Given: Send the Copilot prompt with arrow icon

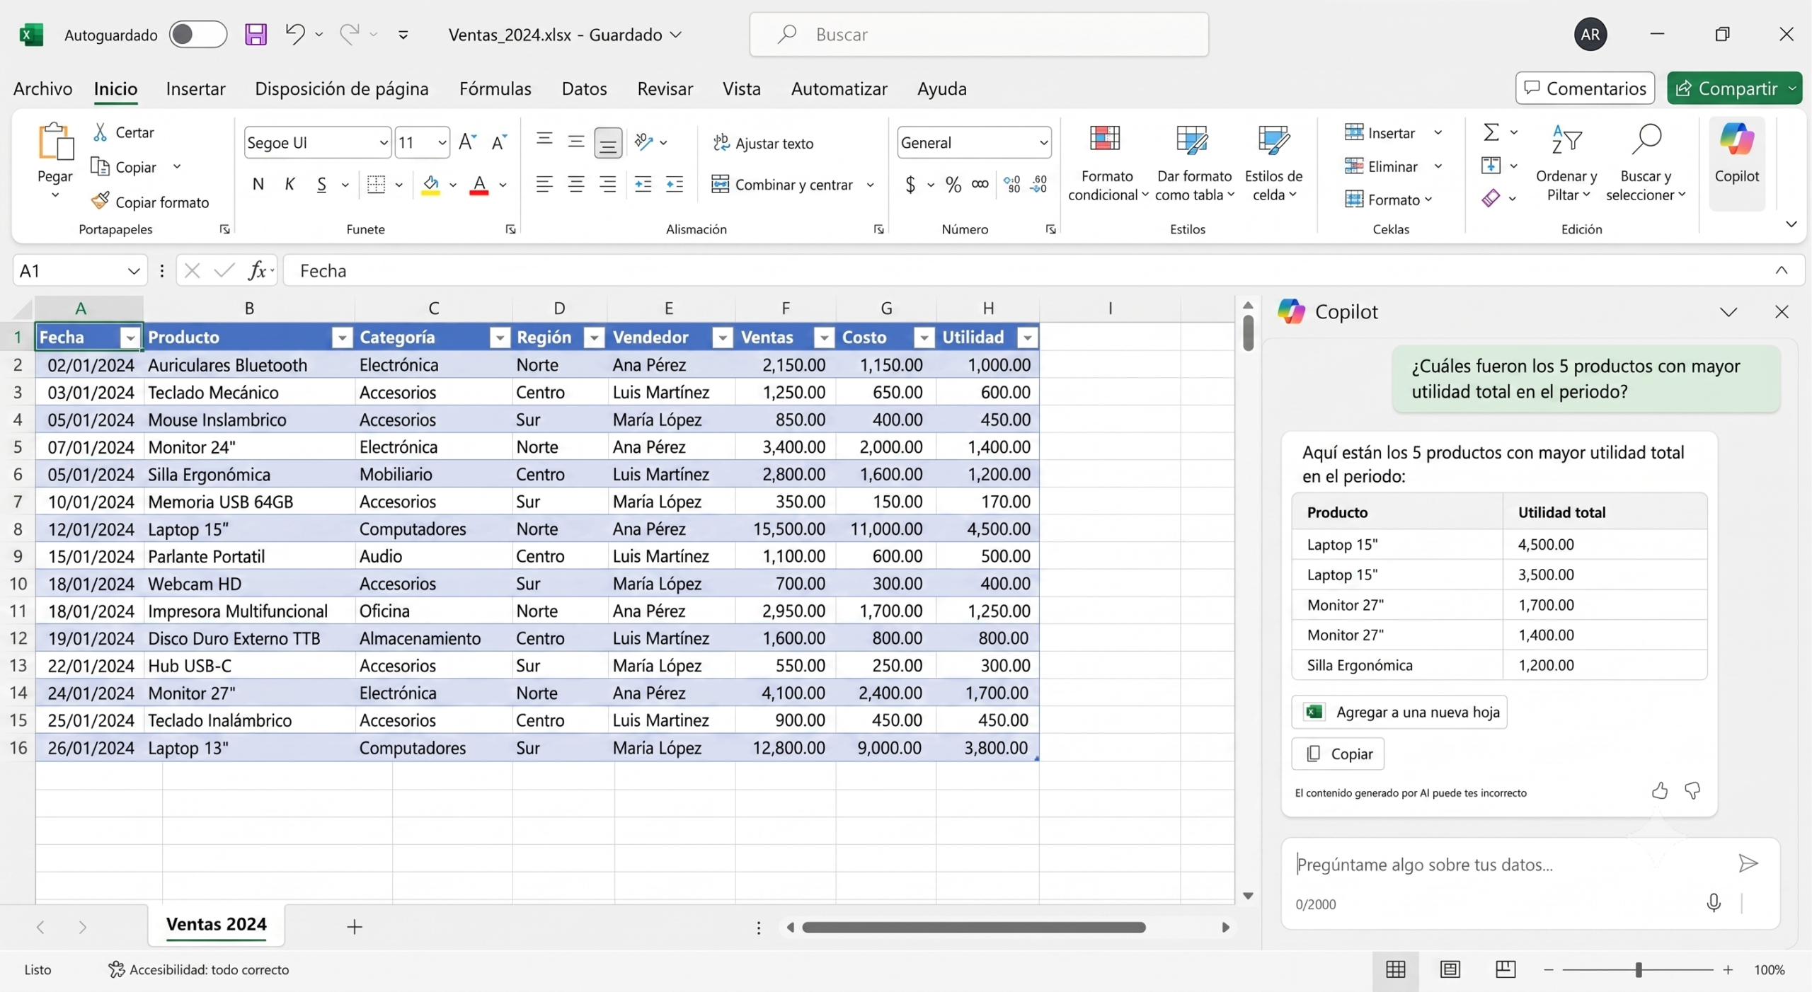Looking at the screenshot, I should 1748,863.
